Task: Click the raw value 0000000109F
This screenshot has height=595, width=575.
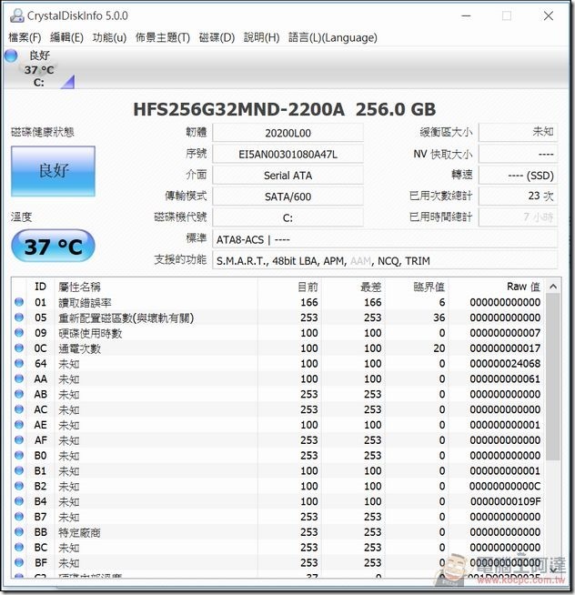Action: click(x=506, y=501)
